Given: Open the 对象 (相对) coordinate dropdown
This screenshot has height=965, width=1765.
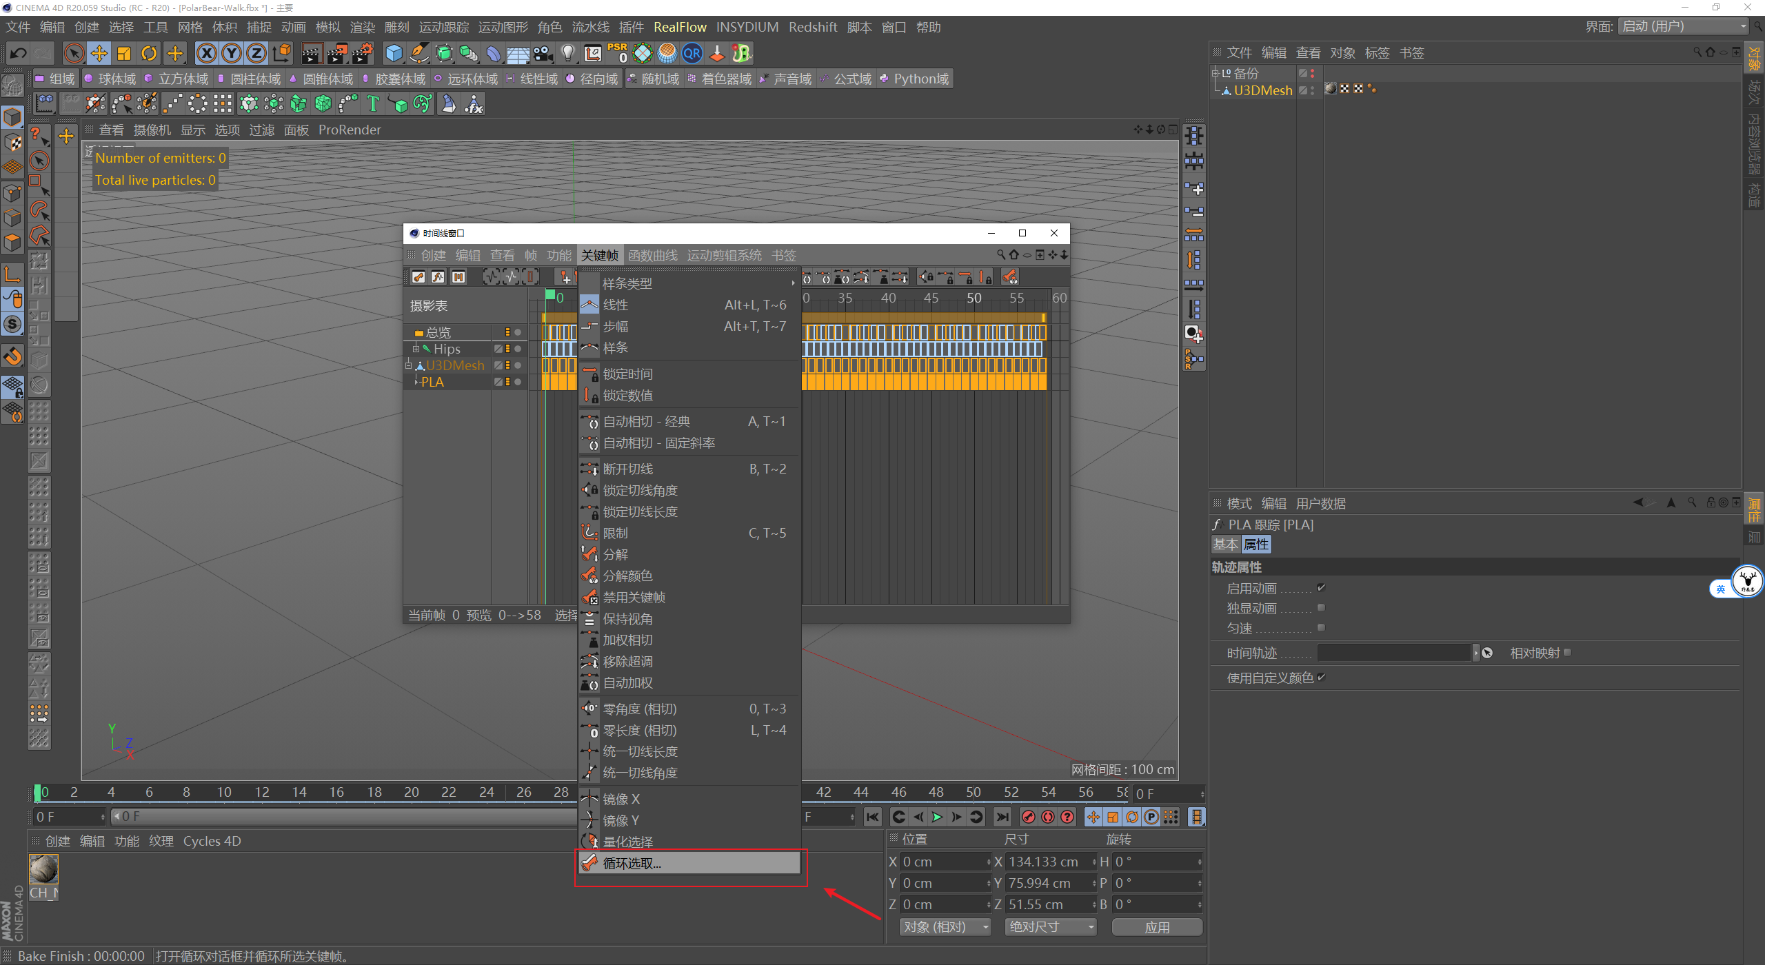Looking at the screenshot, I should coord(945,927).
